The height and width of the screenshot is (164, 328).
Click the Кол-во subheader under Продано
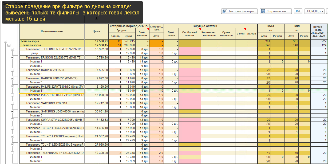pyautogui.click(x=115, y=36)
